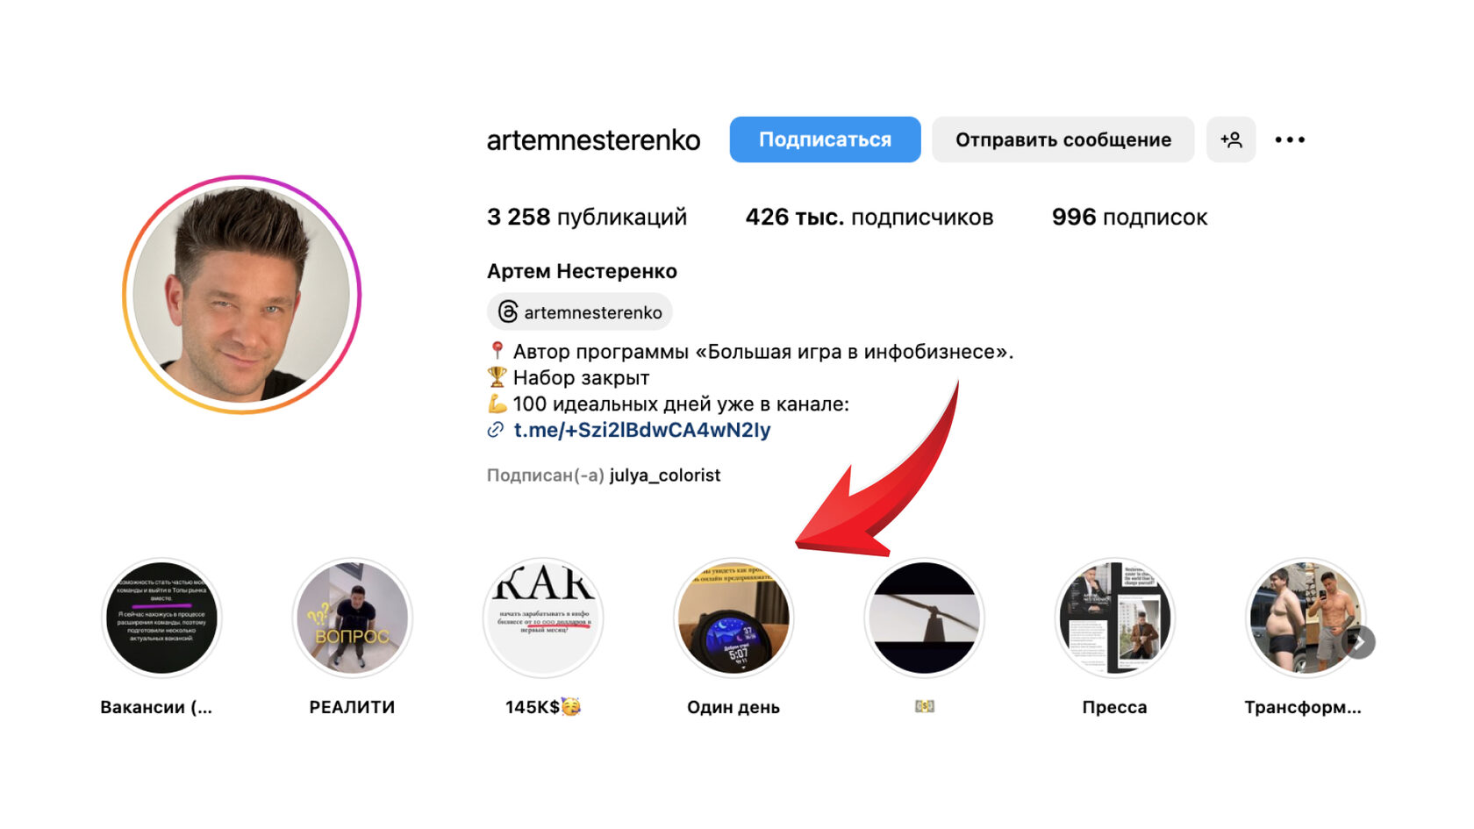Open the 145K$ highlight cover
This screenshot has height=829, width=1474.
(543, 618)
